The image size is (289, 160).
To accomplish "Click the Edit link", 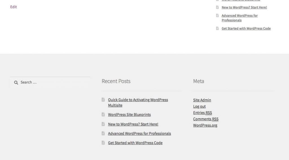I will click(x=14, y=7).
